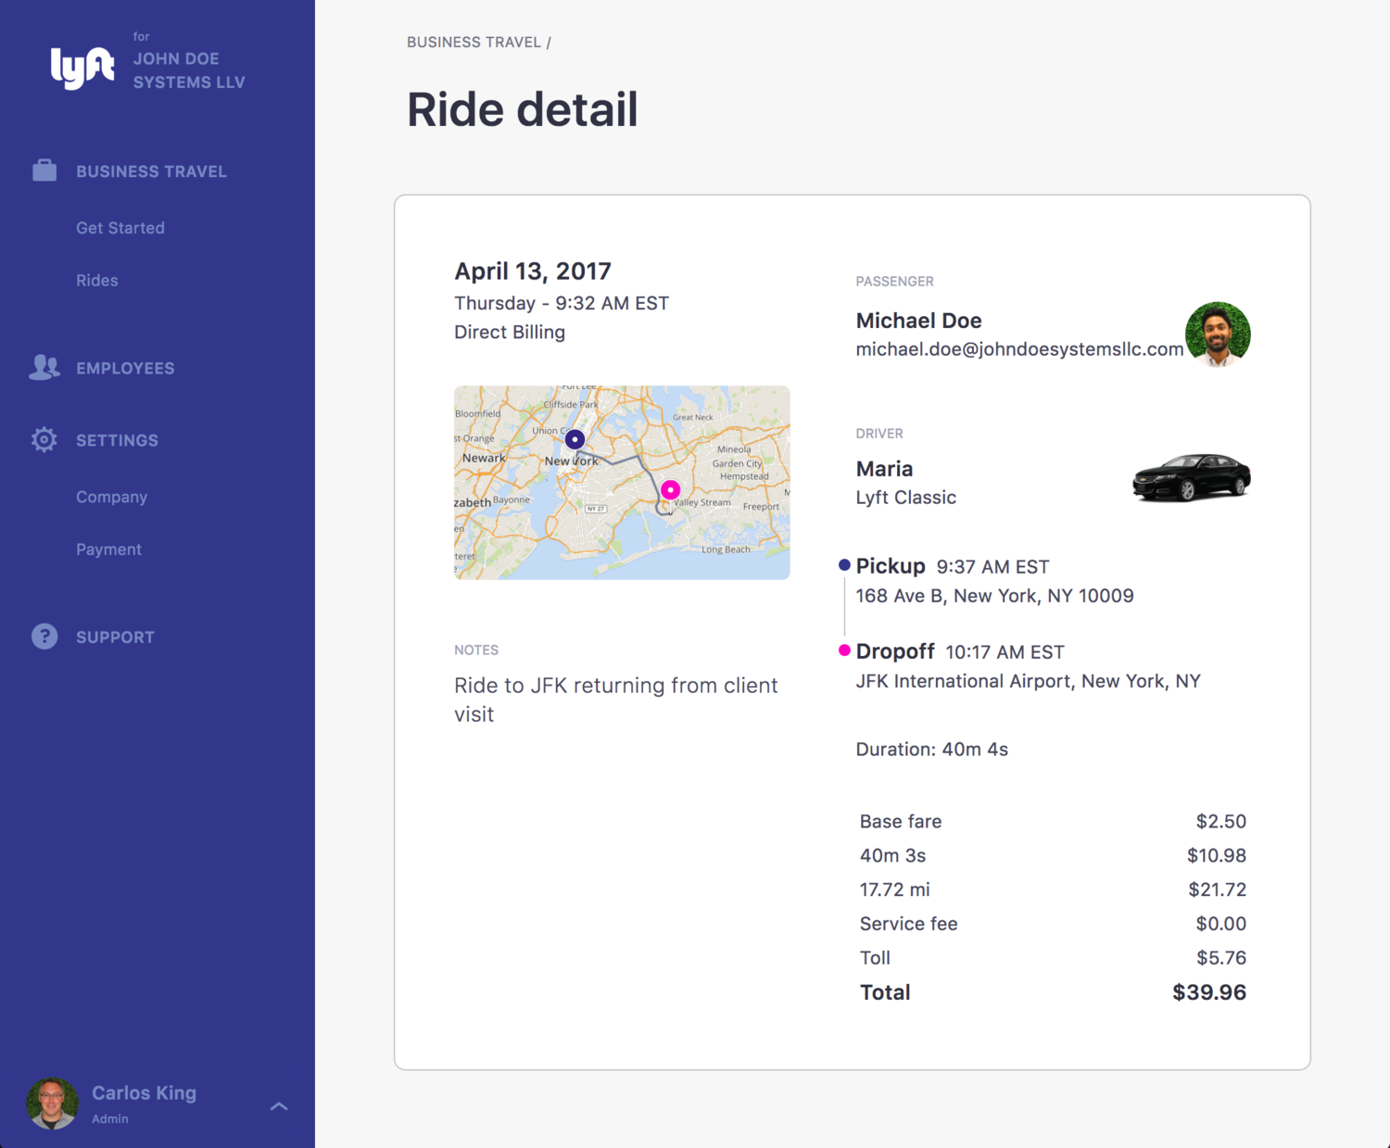Click the ride route map preview
Image resolution: width=1390 pixels, height=1148 pixels.
621,483
